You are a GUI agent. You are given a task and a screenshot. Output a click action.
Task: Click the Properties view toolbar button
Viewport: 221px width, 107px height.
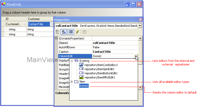(71, 32)
